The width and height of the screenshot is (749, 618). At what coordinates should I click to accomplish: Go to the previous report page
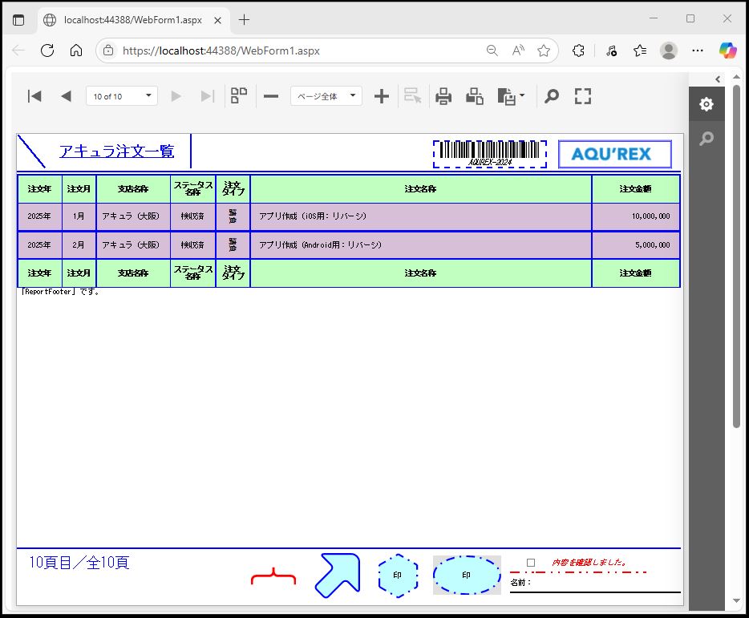(x=66, y=96)
